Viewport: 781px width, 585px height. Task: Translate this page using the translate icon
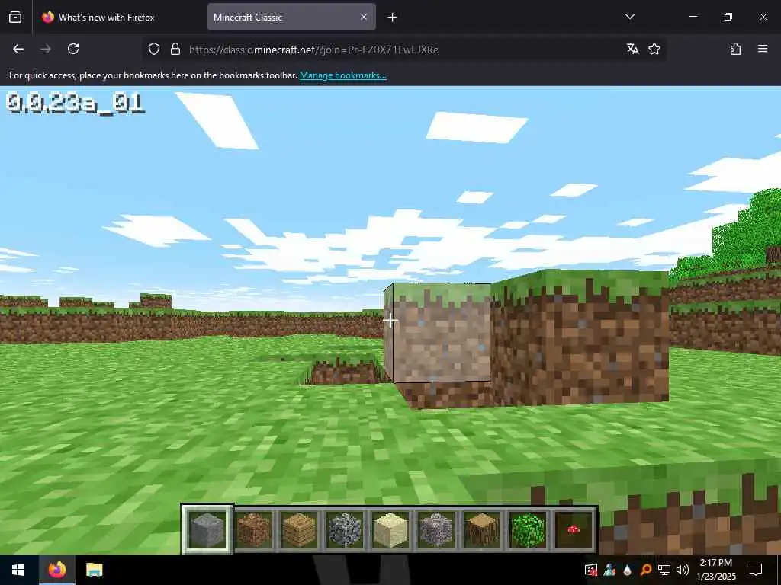point(632,49)
